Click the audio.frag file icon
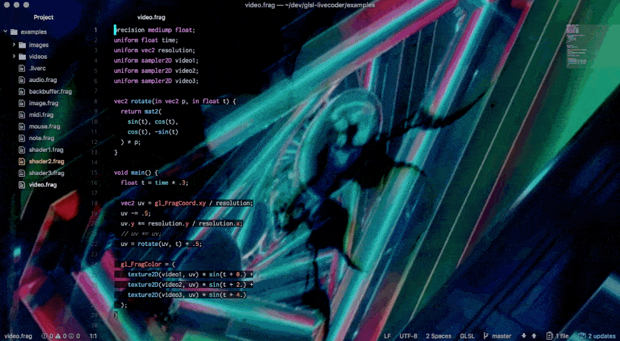Screen dimensions: 620x341 22,79
